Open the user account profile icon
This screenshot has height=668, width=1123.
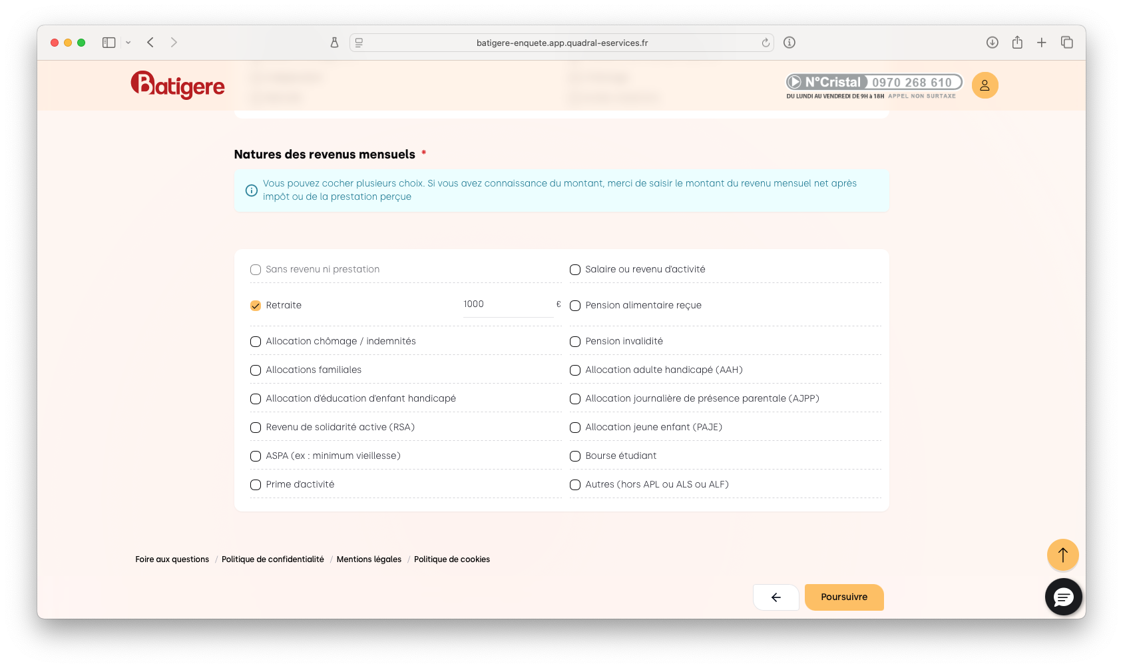[x=985, y=85]
